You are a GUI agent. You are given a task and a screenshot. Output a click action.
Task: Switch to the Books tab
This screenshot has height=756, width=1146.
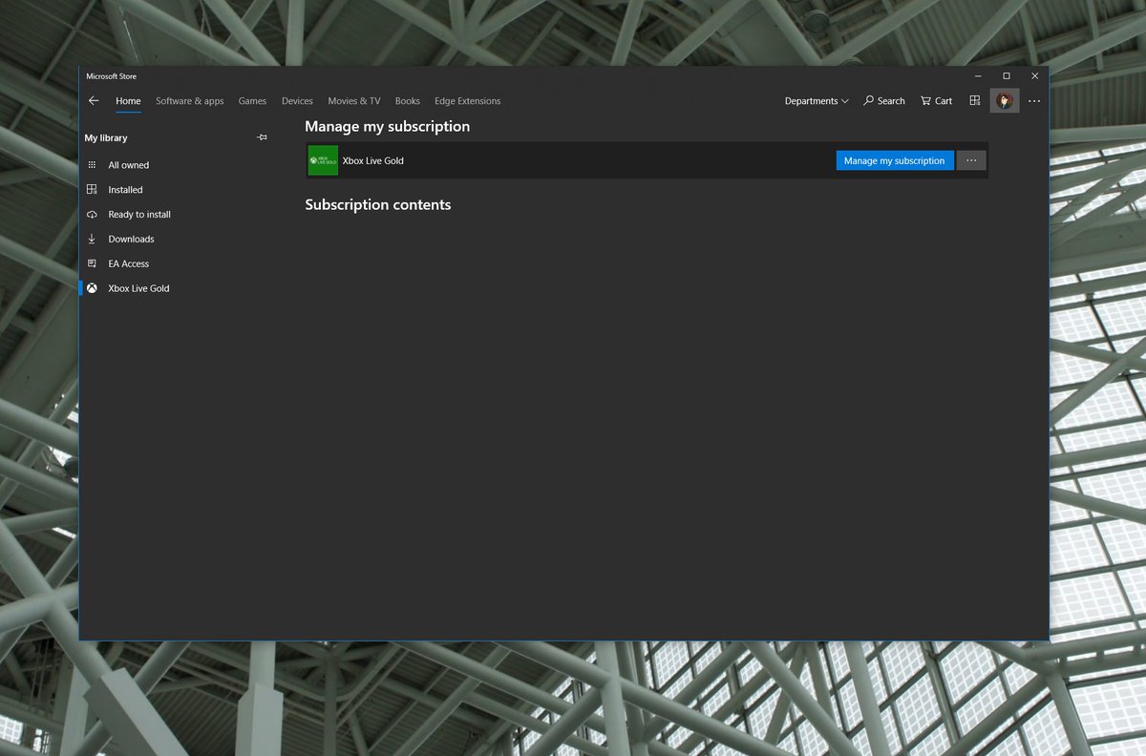408,101
